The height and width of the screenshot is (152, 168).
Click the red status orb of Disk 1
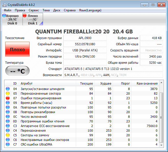(25, 15)
